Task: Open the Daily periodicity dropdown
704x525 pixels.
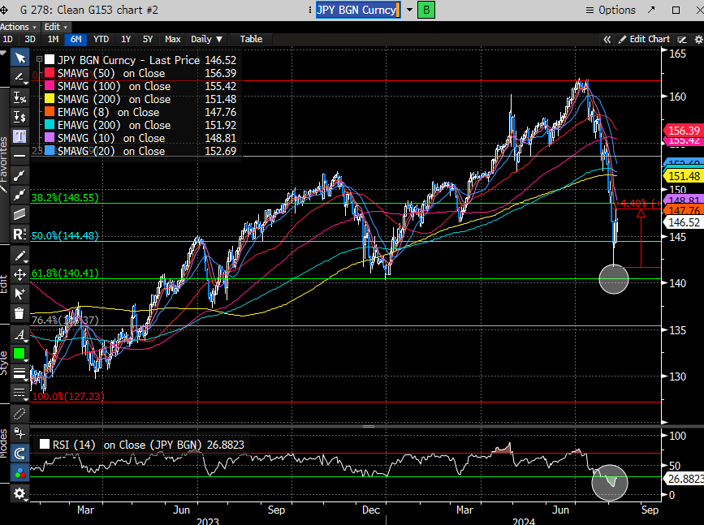Action: (206, 39)
